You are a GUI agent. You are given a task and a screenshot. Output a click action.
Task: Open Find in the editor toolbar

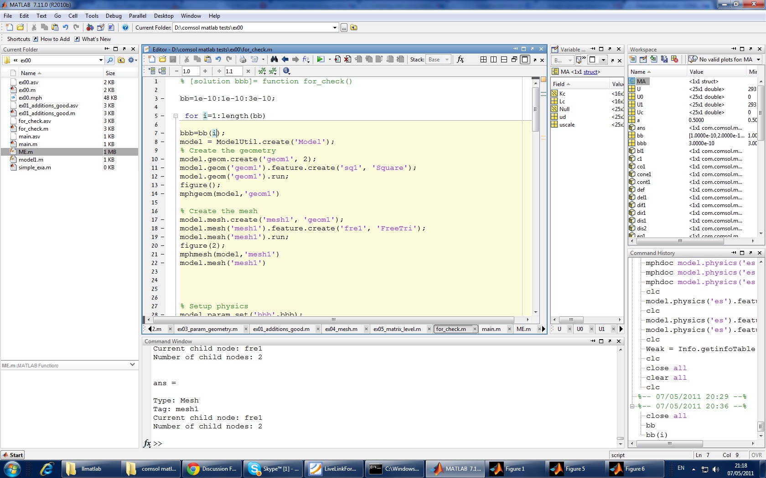coord(274,59)
